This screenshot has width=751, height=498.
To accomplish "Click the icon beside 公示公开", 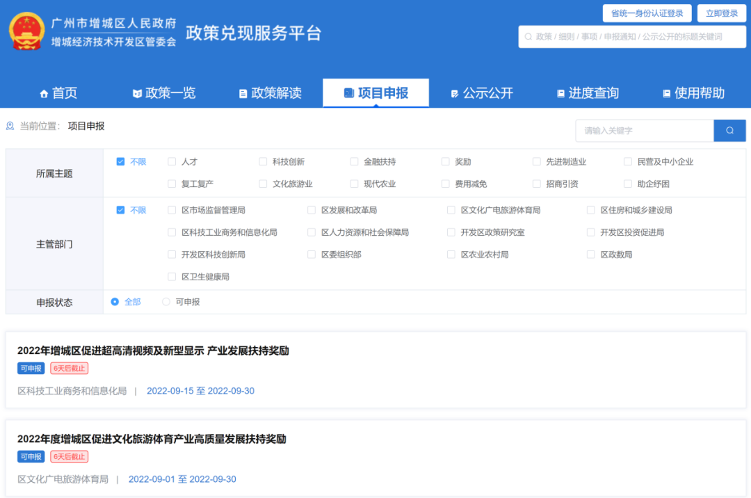I will [x=455, y=94].
